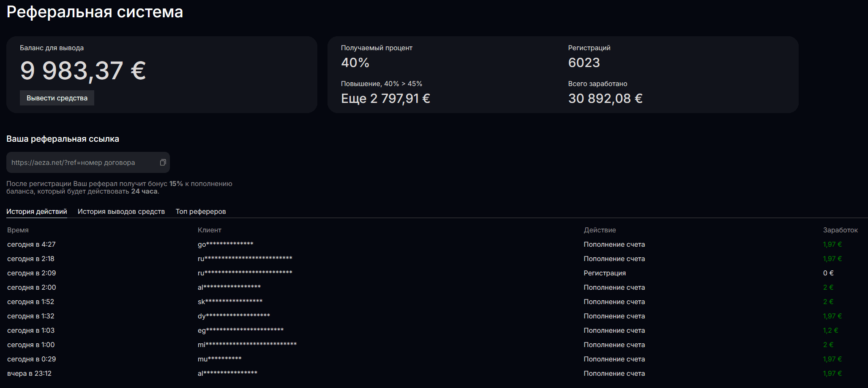
Task: Select the История действий tab
Action: tap(37, 211)
